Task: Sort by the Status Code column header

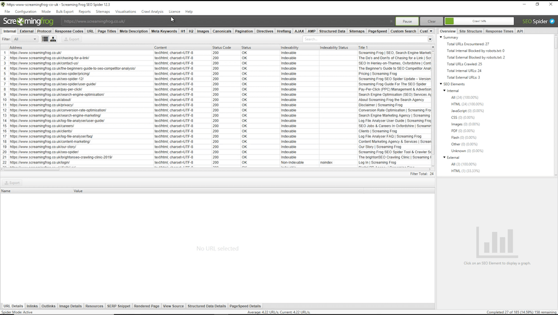Action: [225, 47]
